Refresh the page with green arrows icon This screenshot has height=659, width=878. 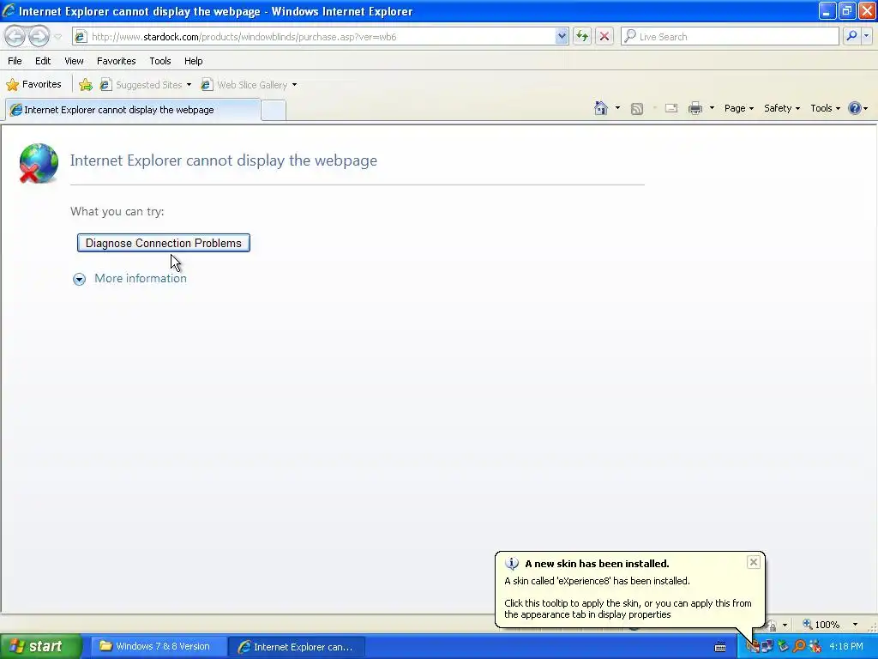[x=582, y=37]
